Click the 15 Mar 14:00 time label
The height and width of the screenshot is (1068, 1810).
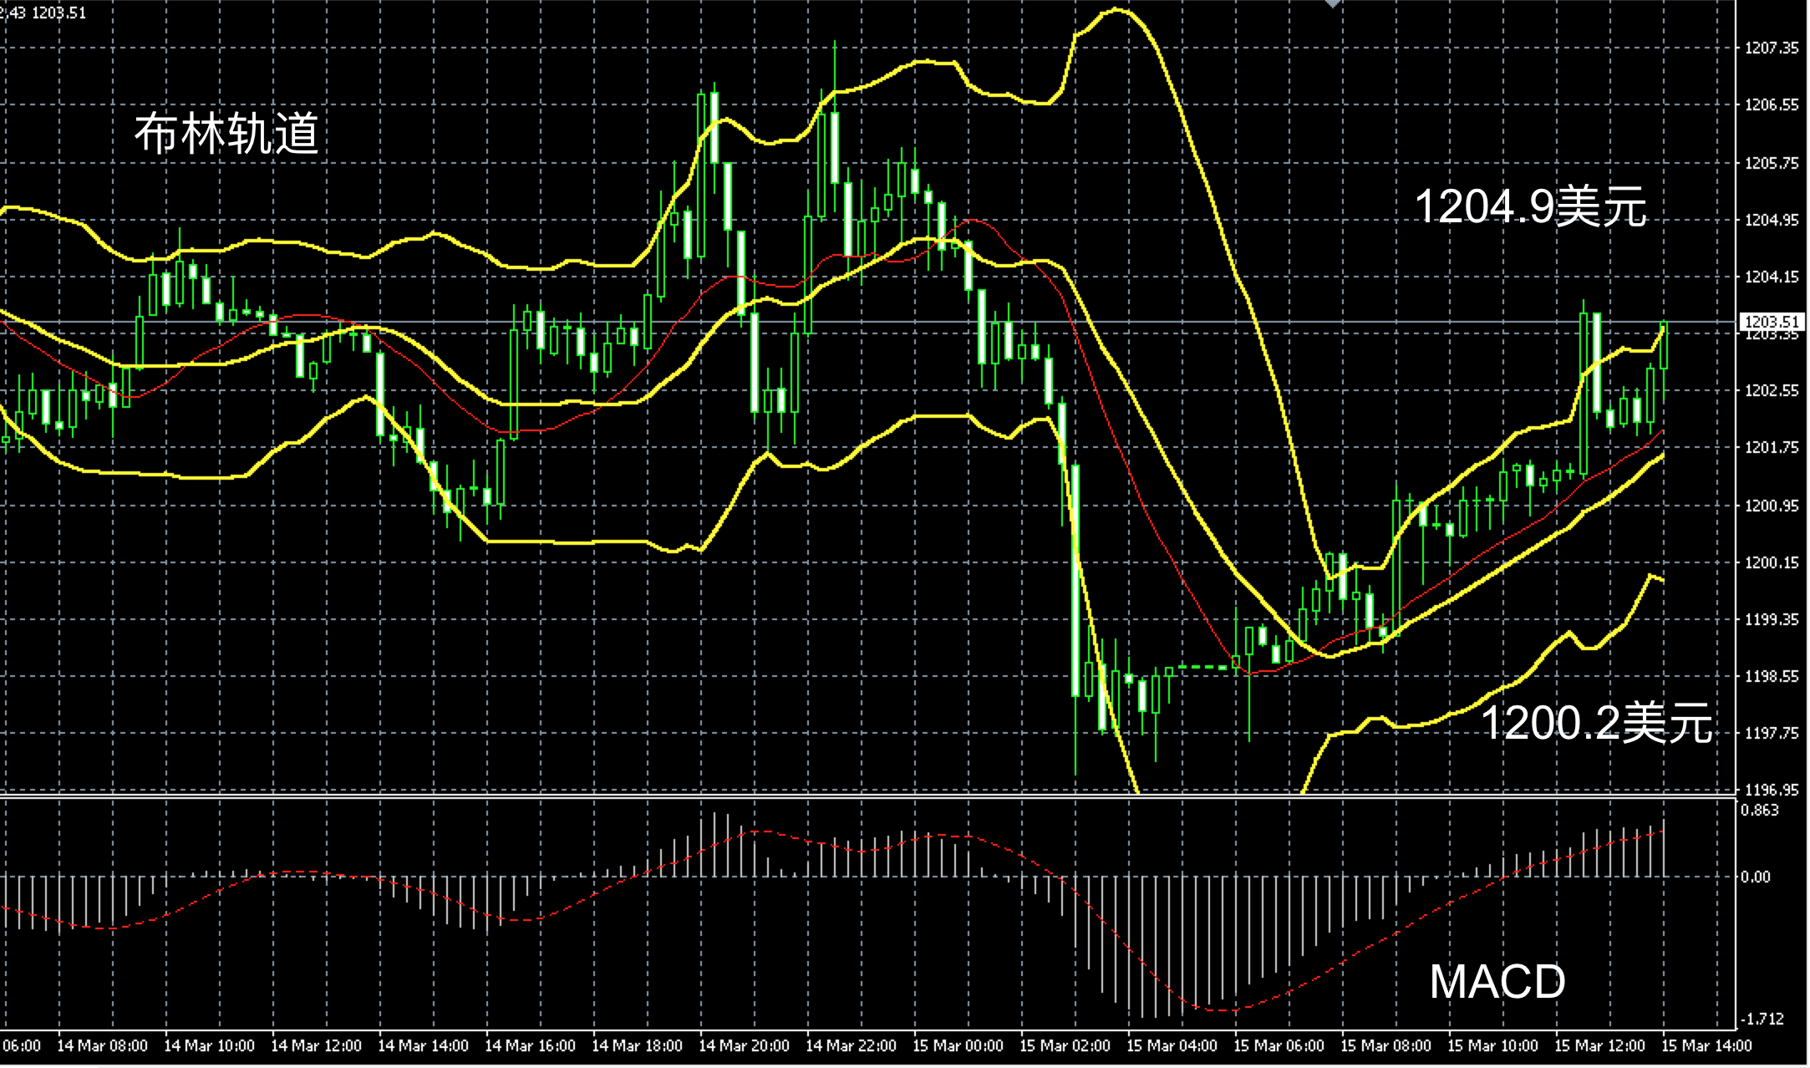[1706, 1045]
